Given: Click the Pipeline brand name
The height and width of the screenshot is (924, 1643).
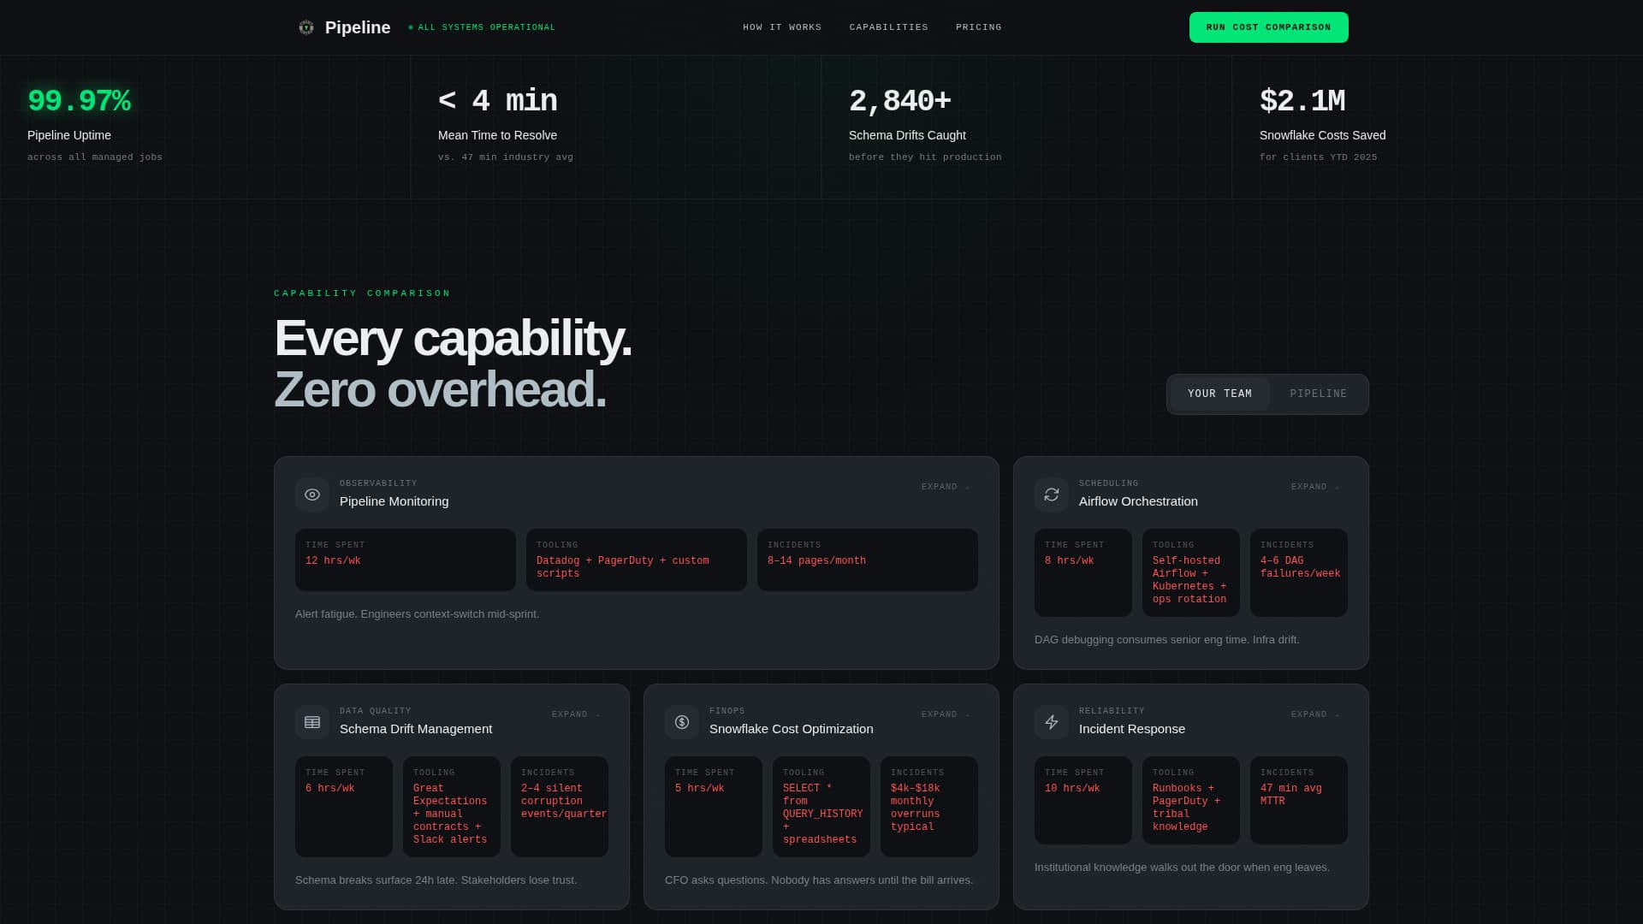Looking at the screenshot, I should 358,27.
